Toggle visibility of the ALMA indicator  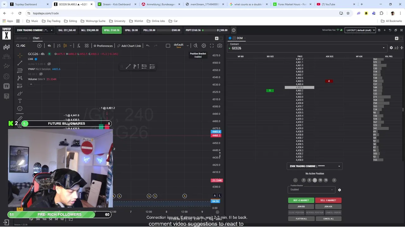tap(49, 64)
